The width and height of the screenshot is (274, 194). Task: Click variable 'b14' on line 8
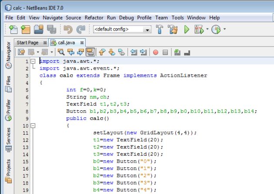tap(249, 111)
